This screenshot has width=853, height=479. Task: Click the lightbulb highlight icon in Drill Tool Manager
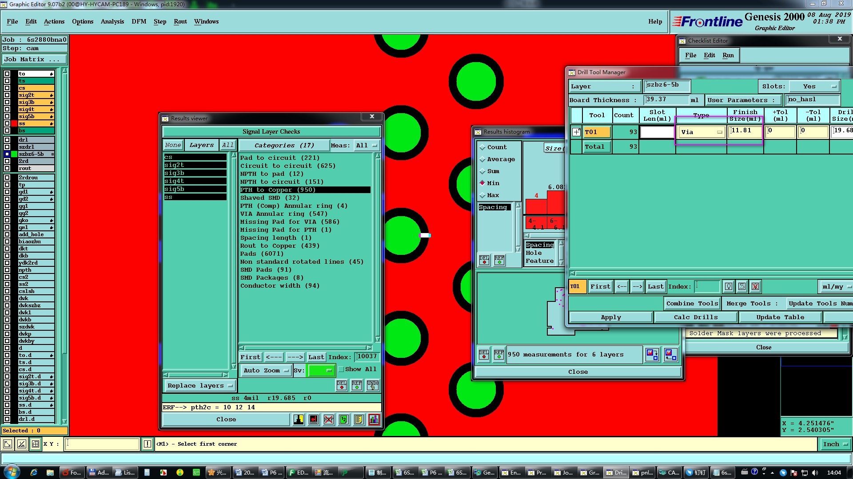729,287
